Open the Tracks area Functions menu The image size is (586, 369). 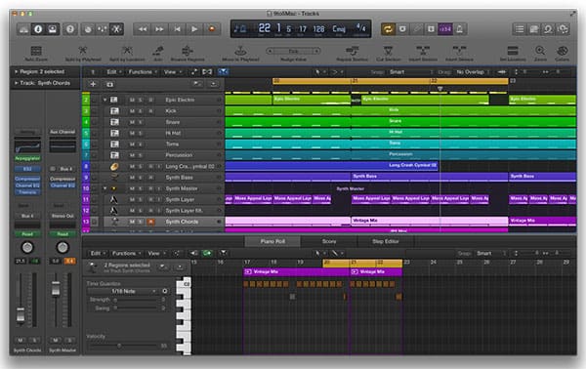[143, 71]
